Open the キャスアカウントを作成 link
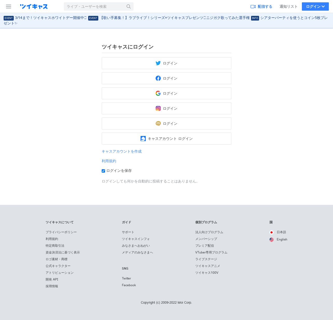This screenshot has width=333, height=320. point(122,151)
